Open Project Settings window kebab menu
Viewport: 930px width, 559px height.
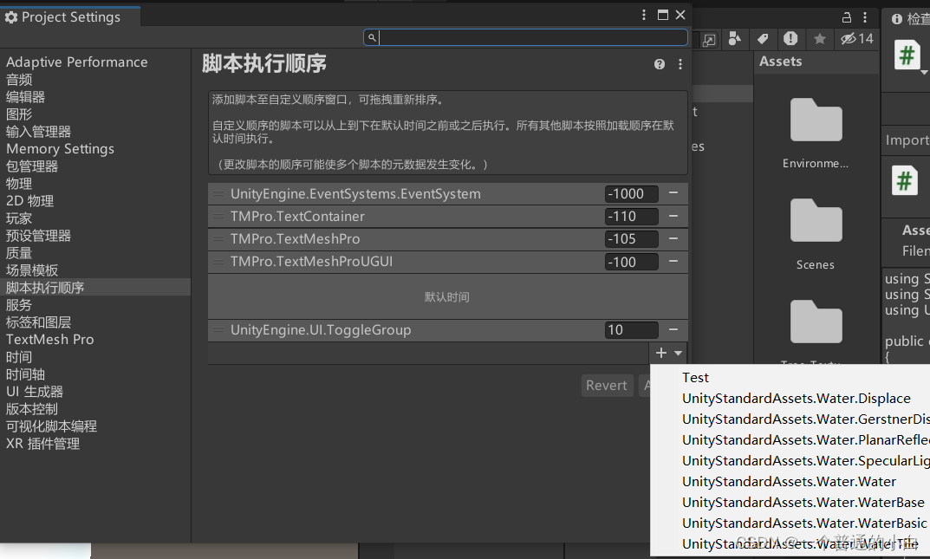(644, 15)
